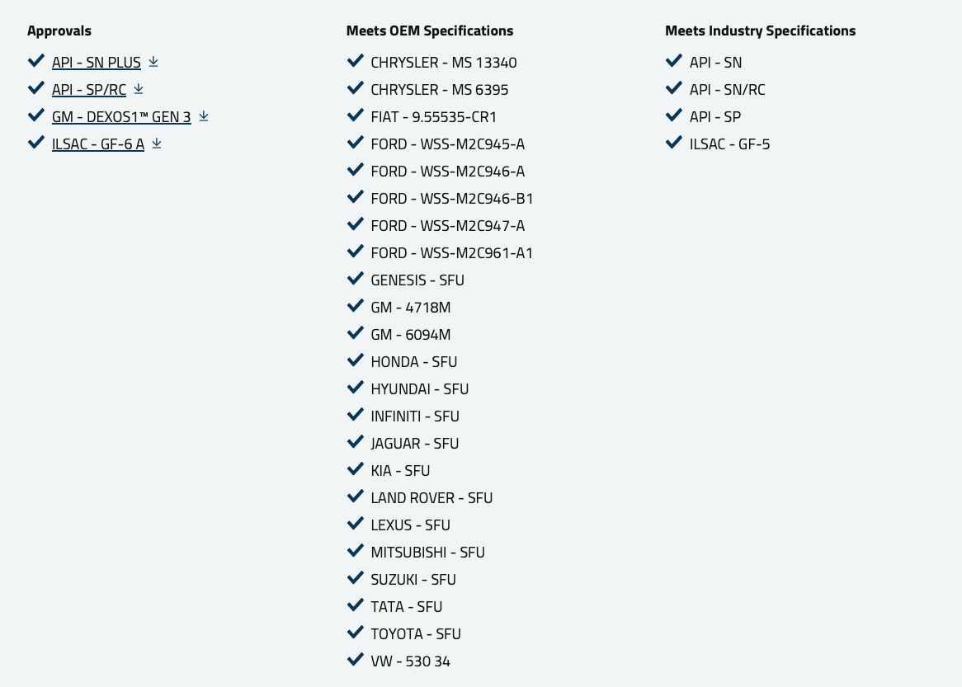This screenshot has height=687, width=962.
Task: Click download icon beside API - SP/RC
Action: [x=139, y=89]
